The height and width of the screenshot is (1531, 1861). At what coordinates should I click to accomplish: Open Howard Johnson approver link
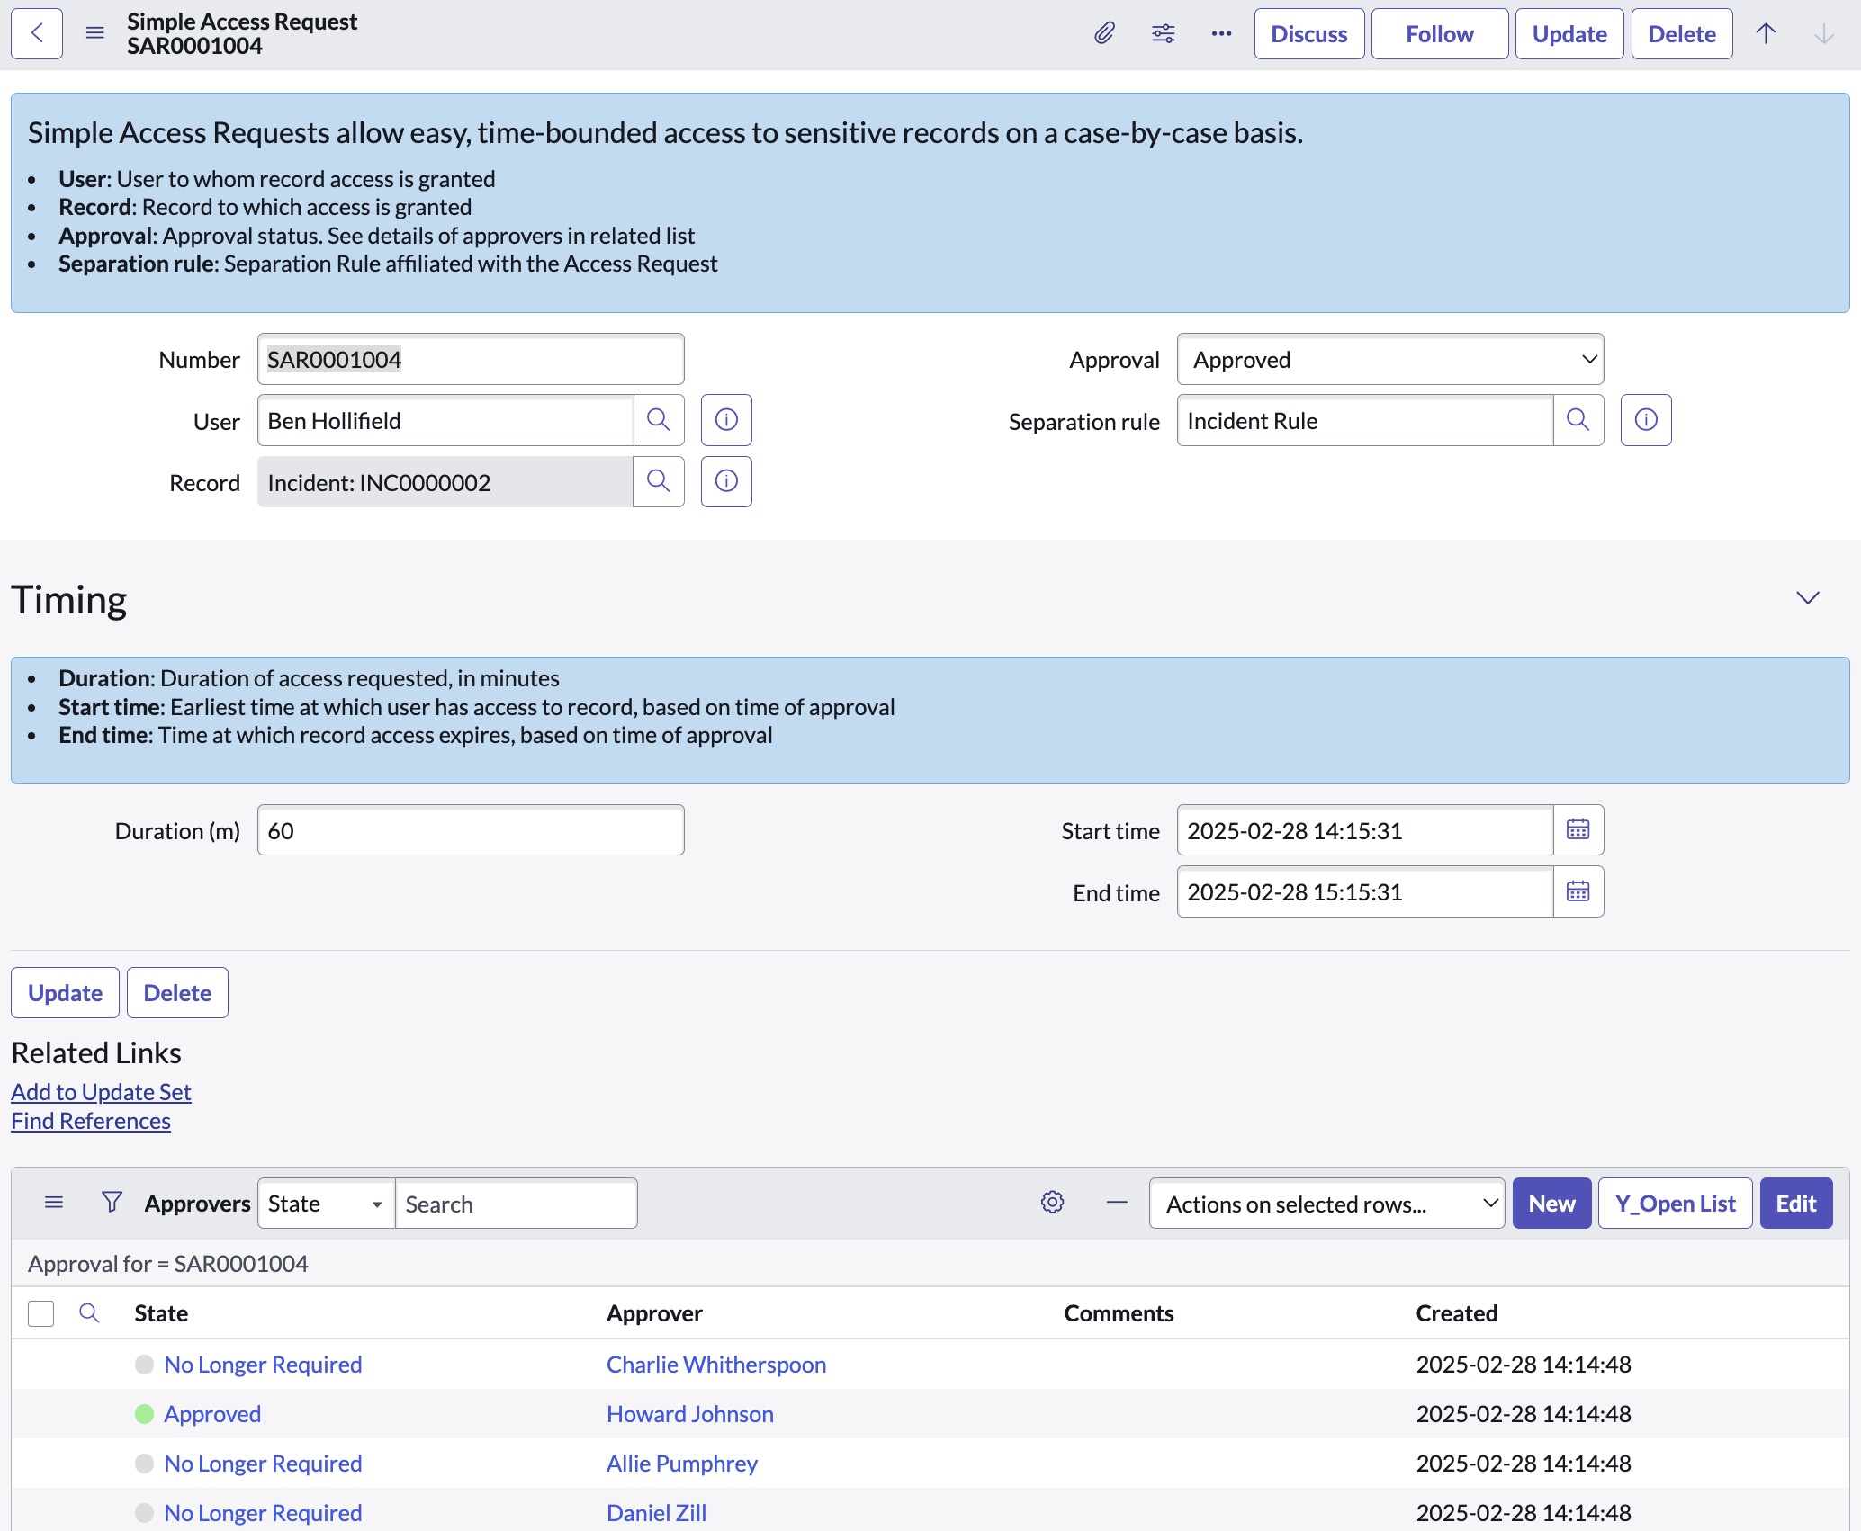(x=690, y=1414)
